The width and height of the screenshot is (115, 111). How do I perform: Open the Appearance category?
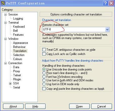pos(21,43)
